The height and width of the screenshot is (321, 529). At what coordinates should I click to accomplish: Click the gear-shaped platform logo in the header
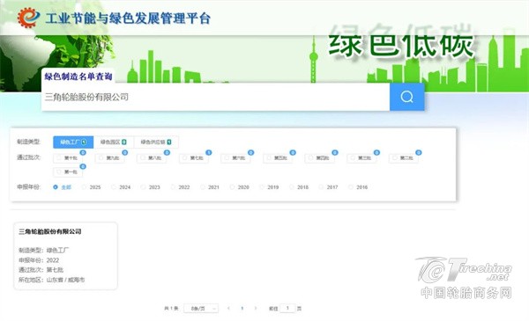[28, 18]
